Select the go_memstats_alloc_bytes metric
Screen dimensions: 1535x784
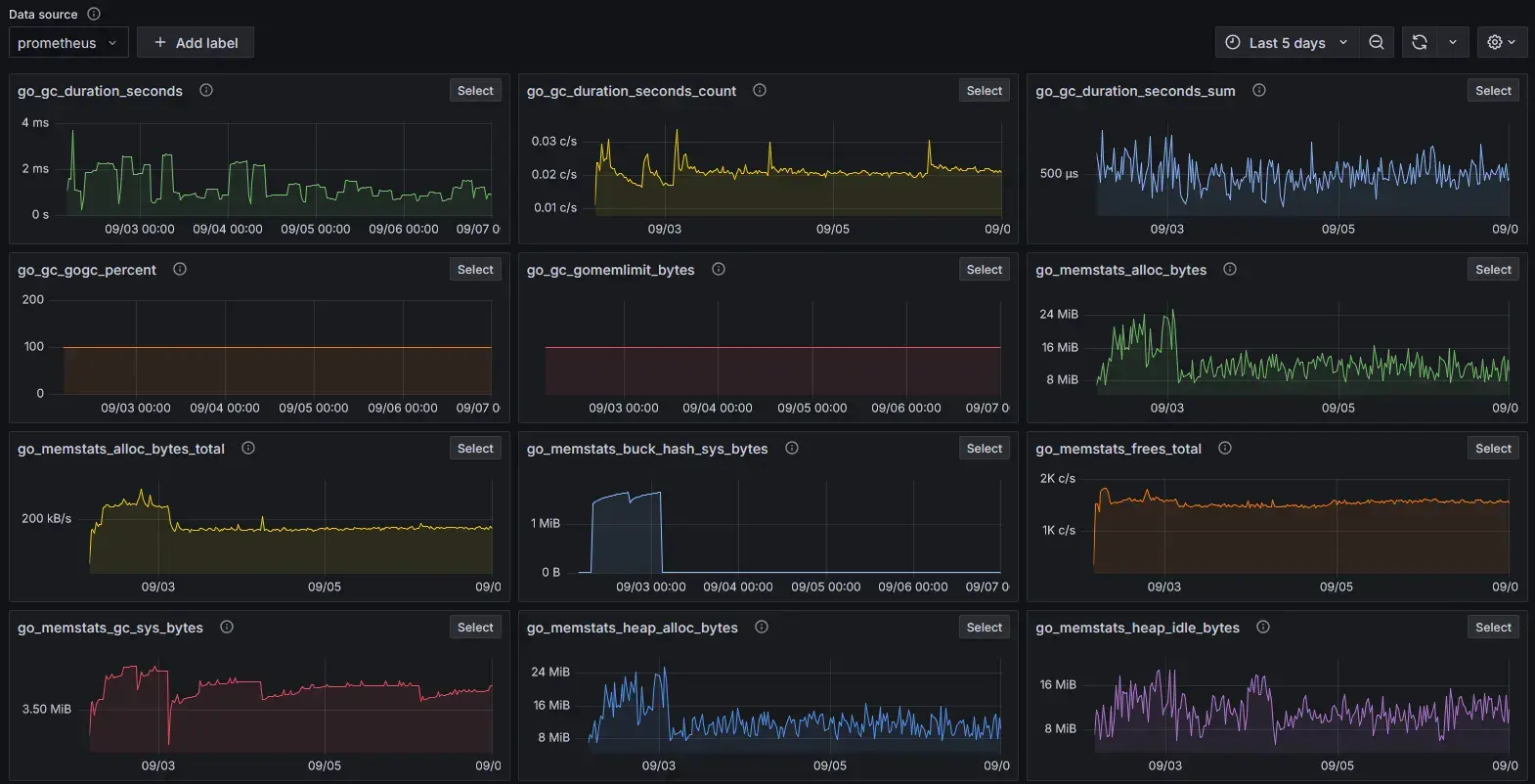click(x=1493, y=270)
